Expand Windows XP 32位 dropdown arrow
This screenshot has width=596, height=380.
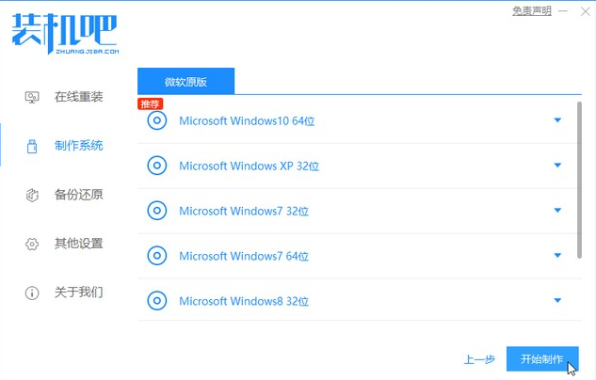(x=557, y=166)
